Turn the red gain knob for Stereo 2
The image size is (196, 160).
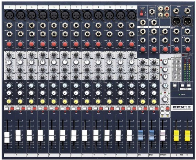click(x=154, y=49)
